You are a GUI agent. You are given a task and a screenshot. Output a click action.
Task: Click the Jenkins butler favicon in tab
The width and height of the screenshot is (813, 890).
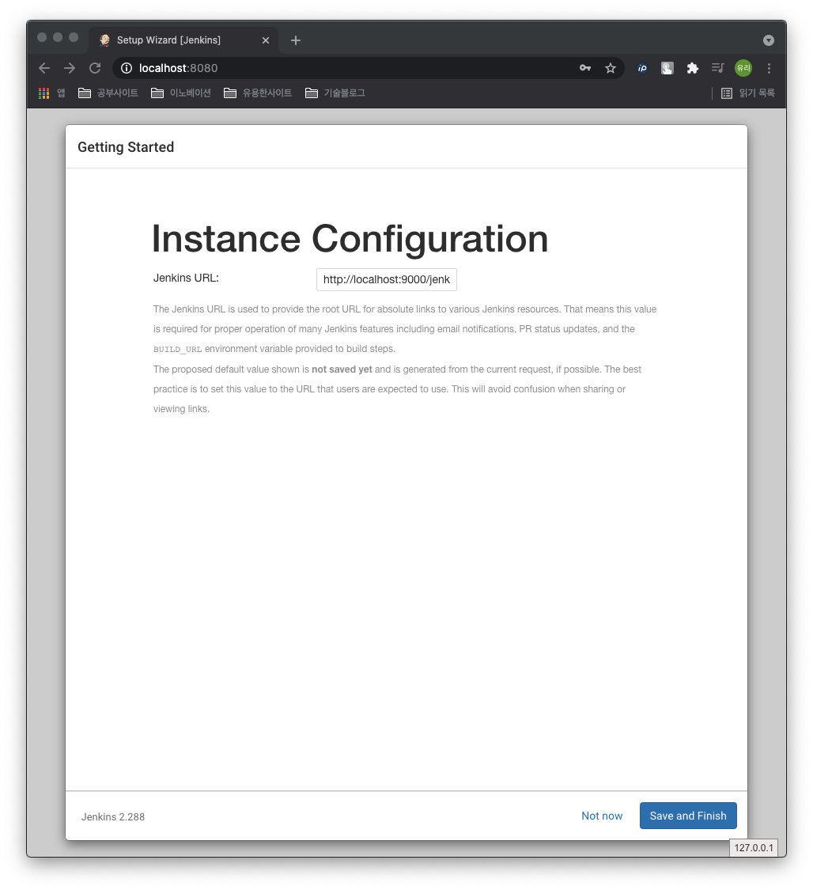[x=104, y=40]
